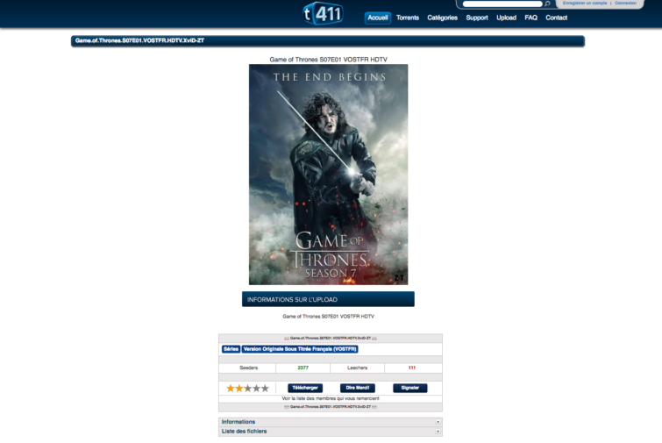Click the torrent title bar text
The image size is (662, 443).
coord(139,40)
